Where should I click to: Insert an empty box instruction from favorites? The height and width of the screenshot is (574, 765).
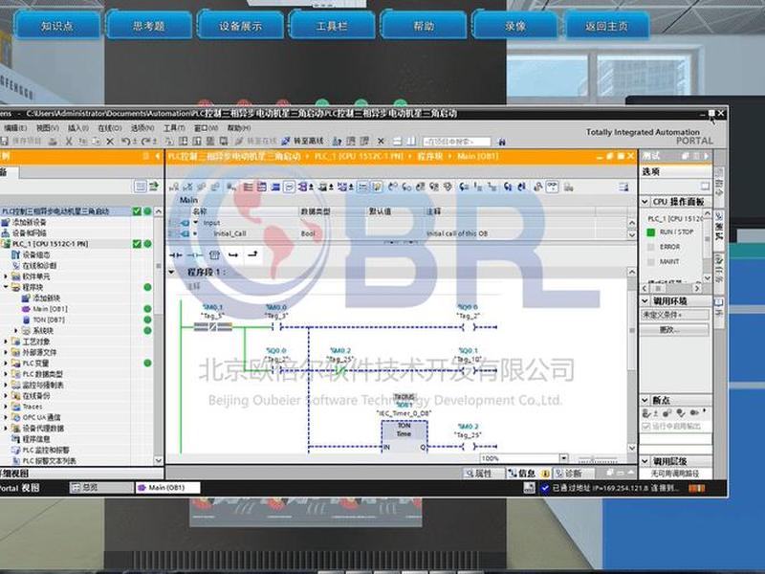(x=214, y=255)
